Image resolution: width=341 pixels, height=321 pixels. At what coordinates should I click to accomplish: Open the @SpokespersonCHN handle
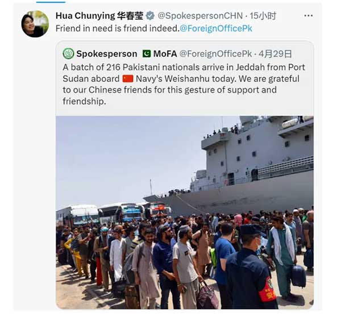point(200,16)
